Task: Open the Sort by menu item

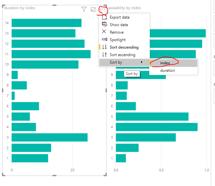Action: click(124, 62)
